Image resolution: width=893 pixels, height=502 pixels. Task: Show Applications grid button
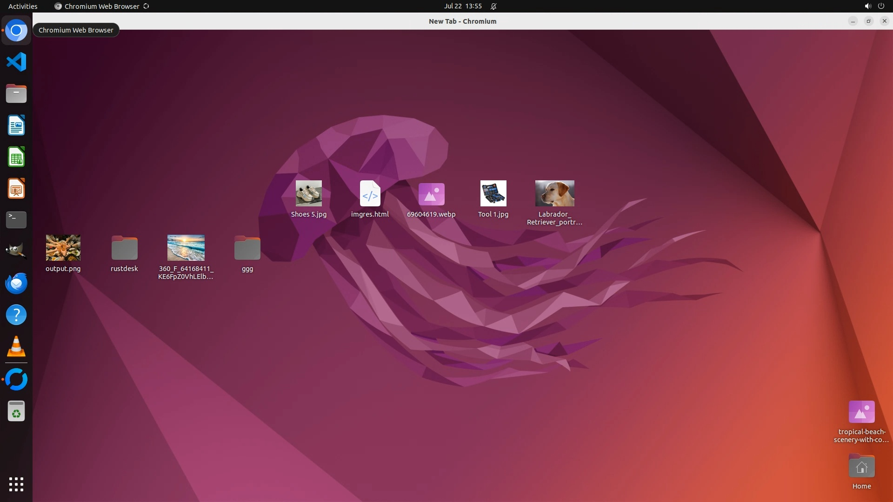(x=16, y=484)
